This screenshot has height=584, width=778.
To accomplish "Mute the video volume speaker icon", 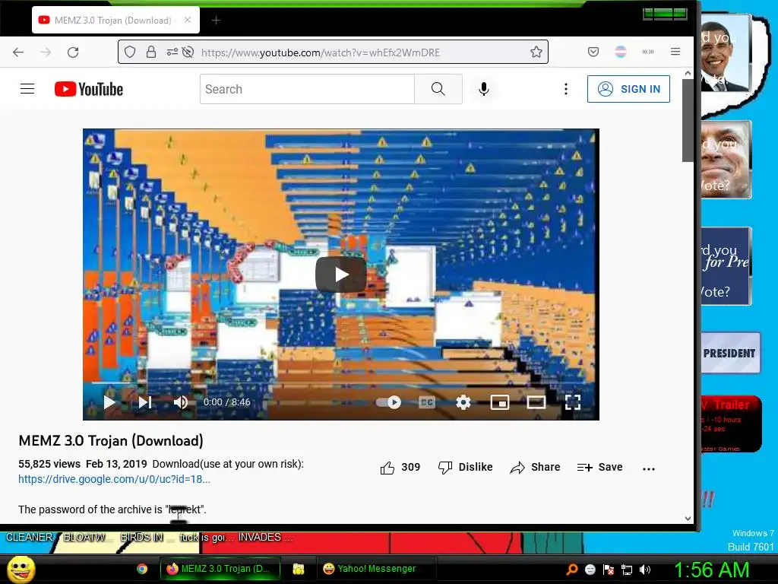I will pos(181,402).
